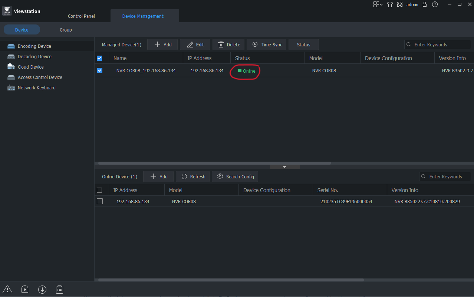Click the skin theme shirt icon
474x297 pixels.
pyautogui.click(x=390, y=4)
